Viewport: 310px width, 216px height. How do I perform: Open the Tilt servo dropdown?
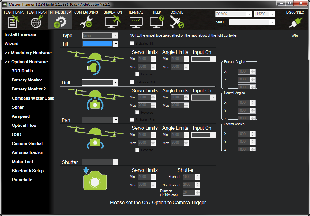pos(100,44)
